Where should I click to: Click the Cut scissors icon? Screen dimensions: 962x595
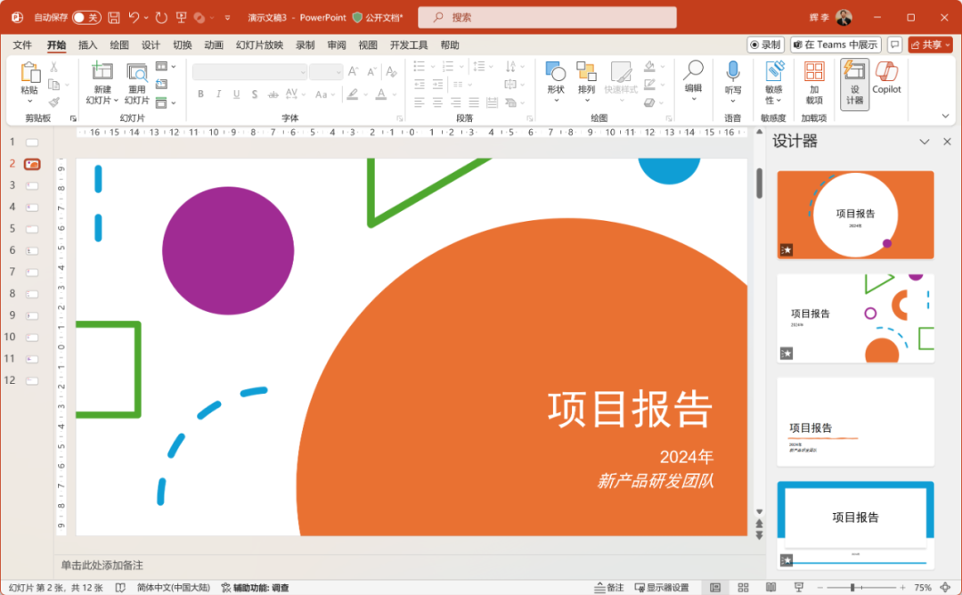click(54, 67)
